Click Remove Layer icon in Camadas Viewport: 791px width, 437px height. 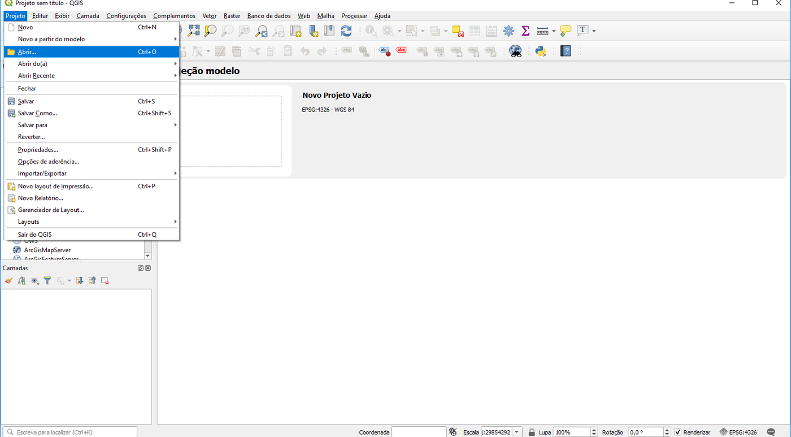point(105,280)
